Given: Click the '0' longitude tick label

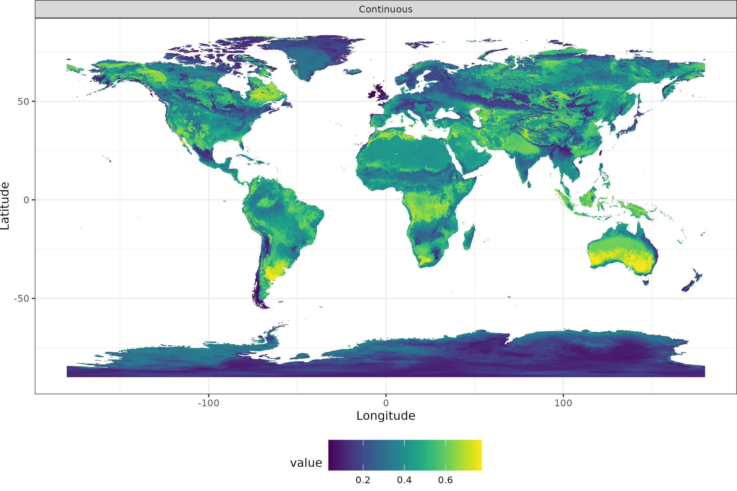Looking at the screenshot, I should [x=386, y=403].
